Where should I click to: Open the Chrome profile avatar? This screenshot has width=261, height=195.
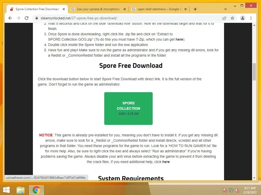(x=243, y=18)
